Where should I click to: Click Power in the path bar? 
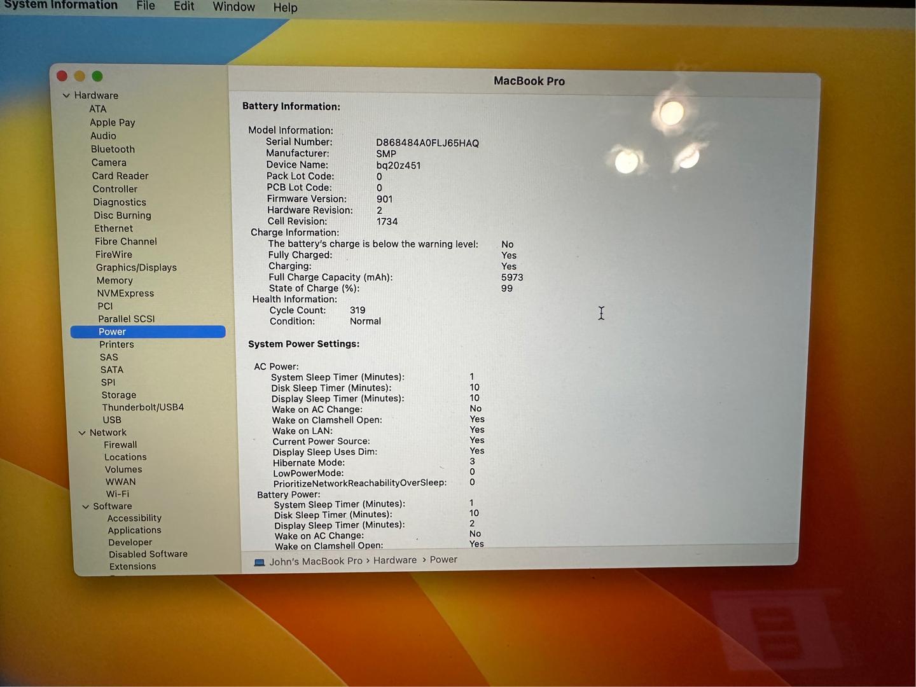(x=443, y=560)
